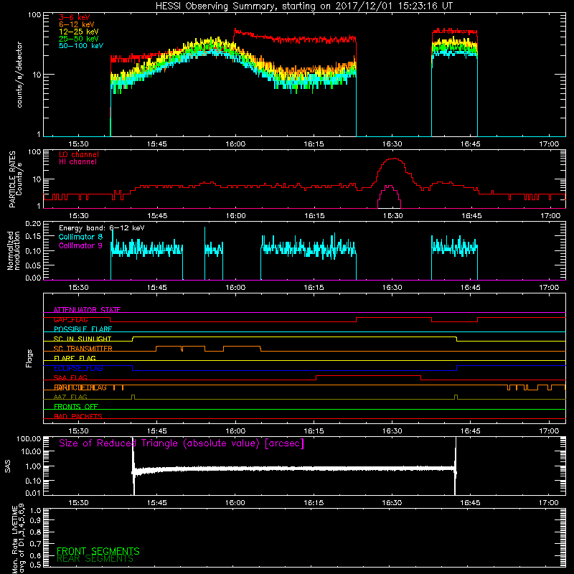Click the HESSI Observing Summary plot title
This screenshot has height=574, width=574.
(x=304, y=6)
